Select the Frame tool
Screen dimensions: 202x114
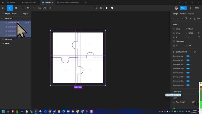click(x=16, y=8)
